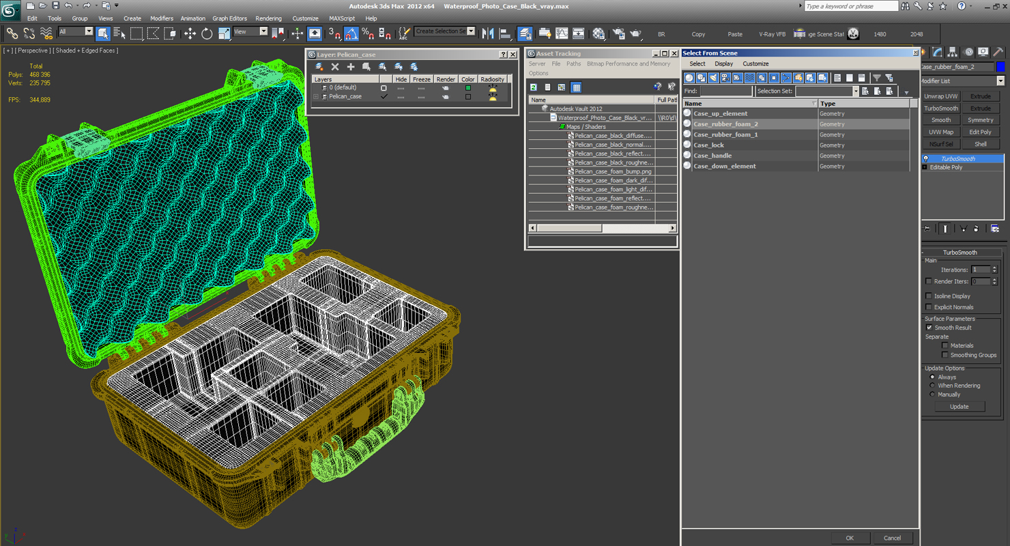Toggle Display Cameras filter in Select From Scene

tap(725, 78)
